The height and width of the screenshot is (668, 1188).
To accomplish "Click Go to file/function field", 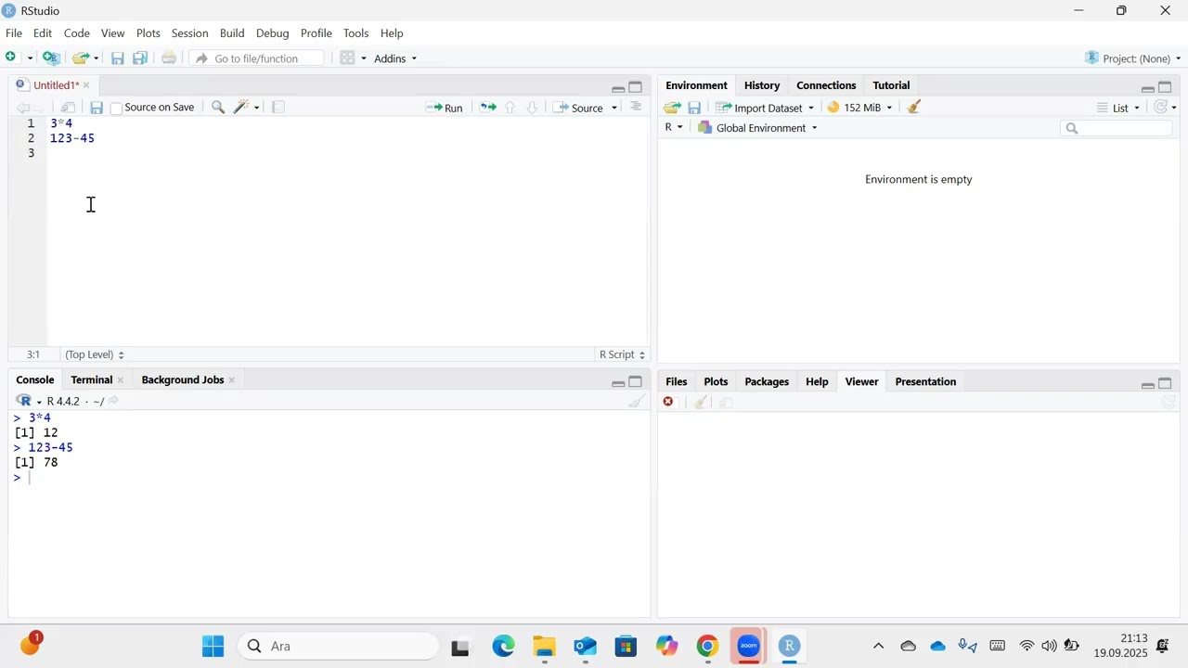I will (x=257, y=58).
